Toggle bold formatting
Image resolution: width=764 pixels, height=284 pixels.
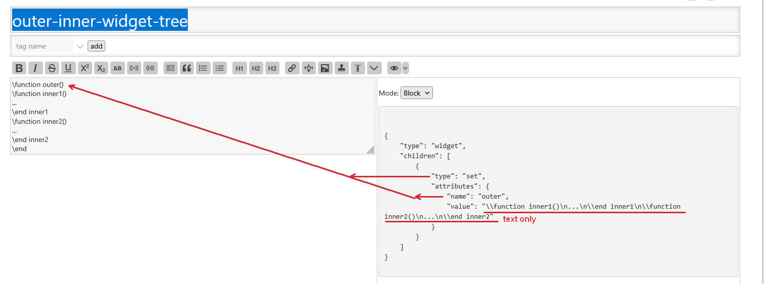[19, 68]
